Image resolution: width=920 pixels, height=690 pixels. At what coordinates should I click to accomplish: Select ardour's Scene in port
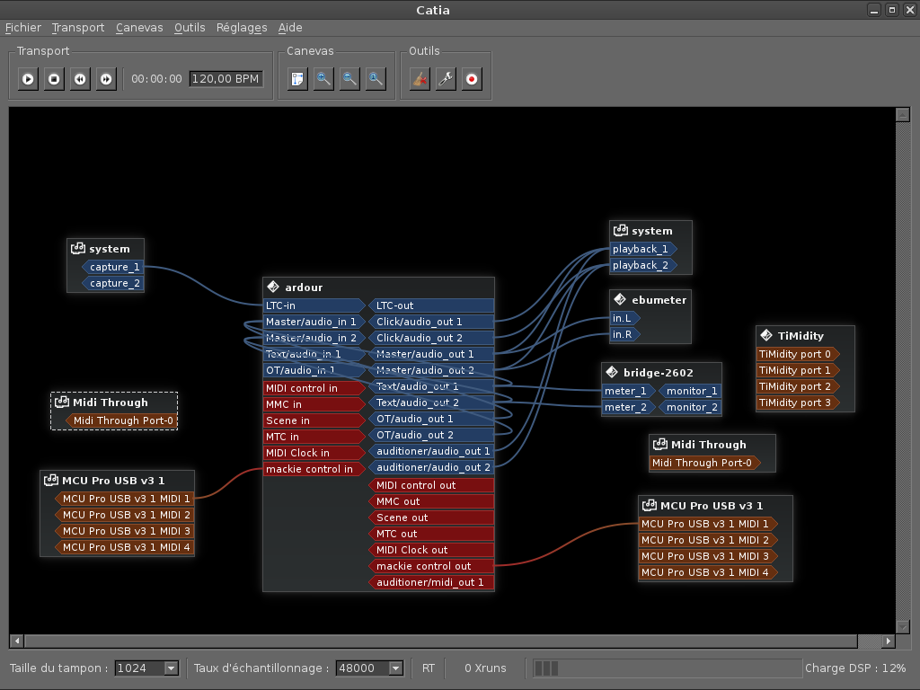coord(314,420)
